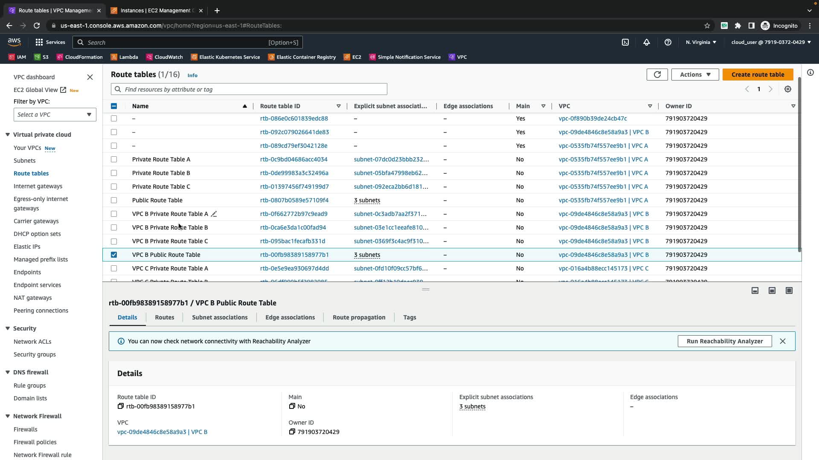This screenshot has height=460, width=819.
Task: Click the route table search field
Action: click(x=249, y=89)
